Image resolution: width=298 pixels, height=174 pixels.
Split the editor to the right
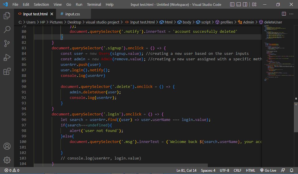tap(284, 14)
